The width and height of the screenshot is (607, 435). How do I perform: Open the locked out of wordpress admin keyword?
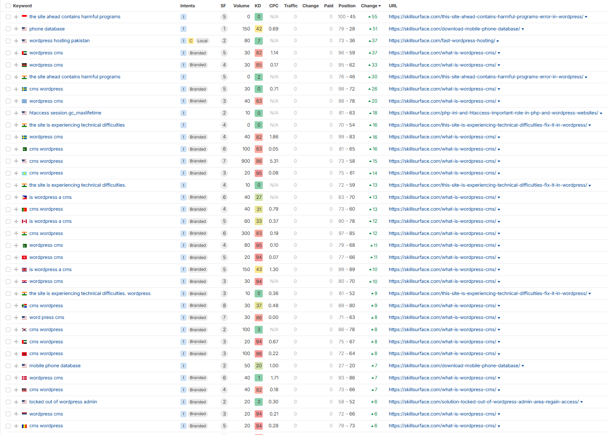coord(63,402)
